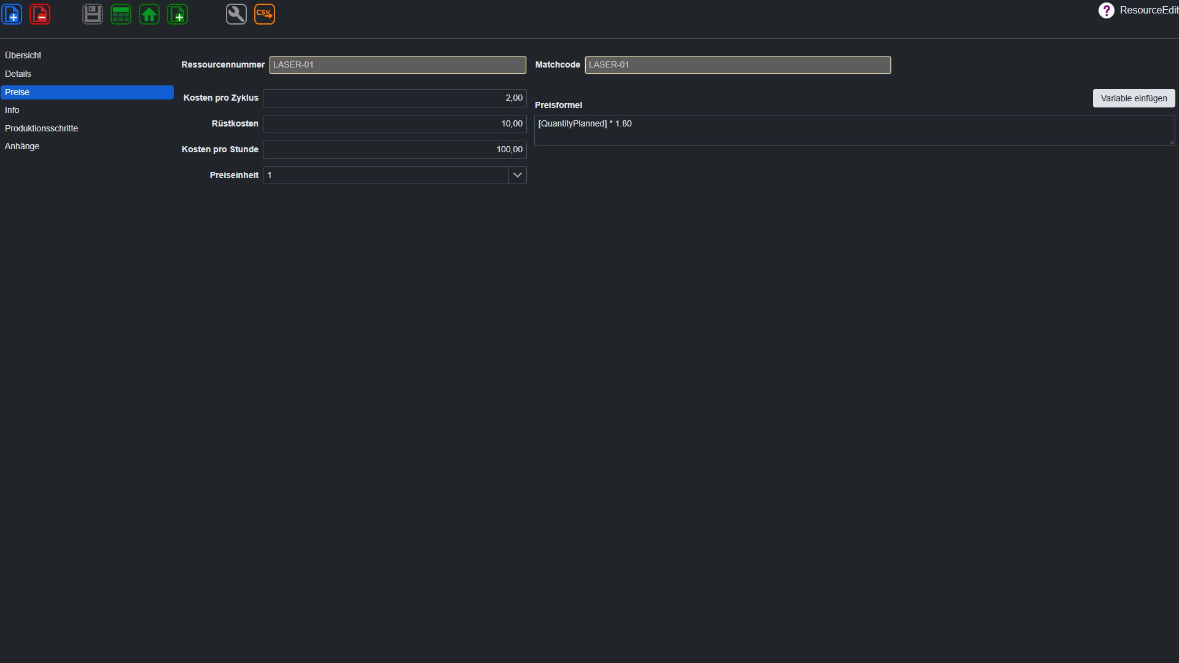Viewport: 1179px width, 663px height.
Task: Click the green add document icon
Action: pos(177,14)
